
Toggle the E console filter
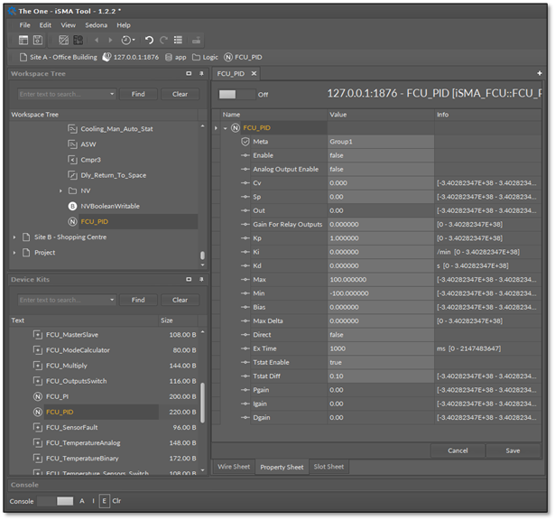pos(104,501)
